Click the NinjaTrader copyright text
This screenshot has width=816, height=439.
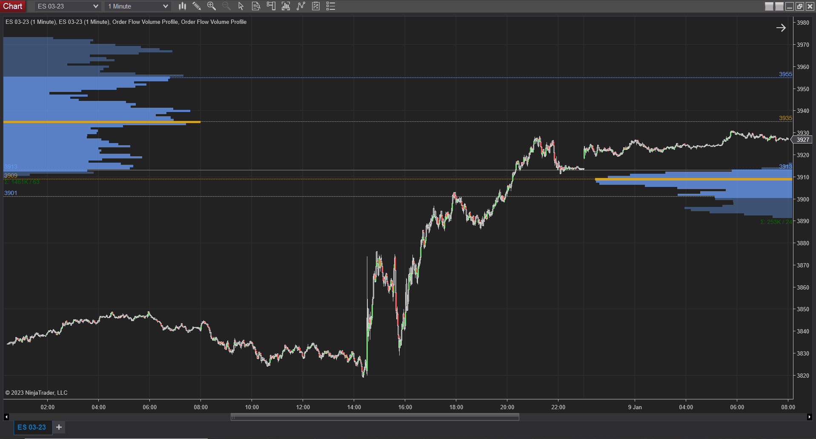click(36, 393)
